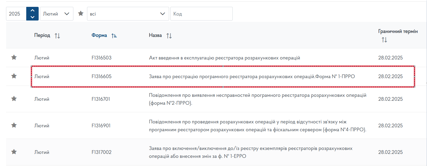Sort by Граничний термін deadline arrows

coord(384,40)
